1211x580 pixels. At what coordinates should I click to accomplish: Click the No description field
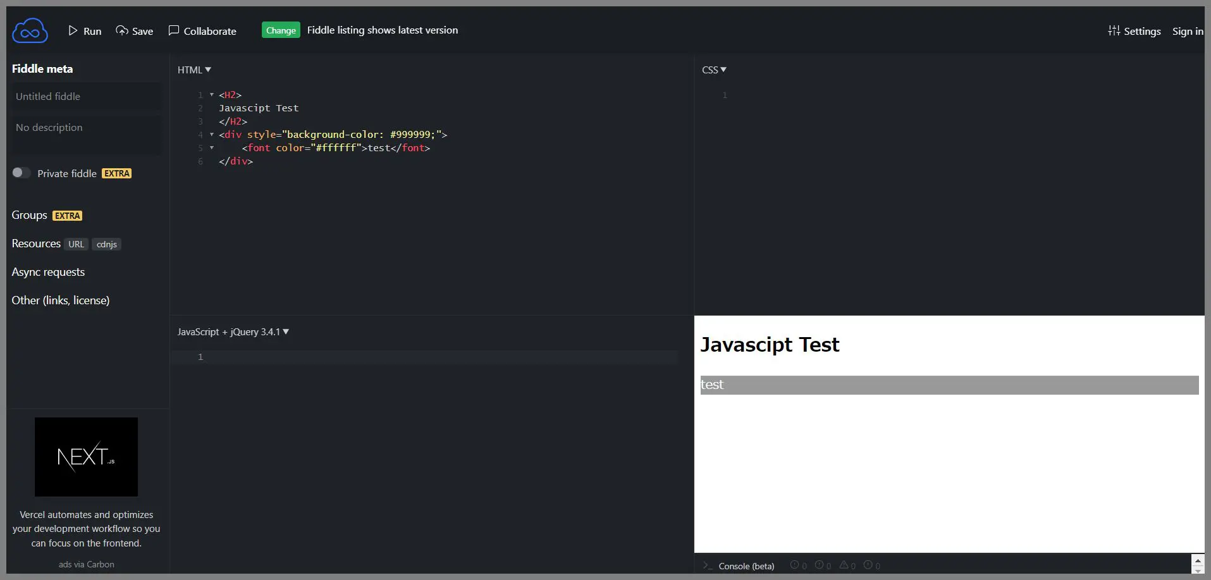[86, 134]
